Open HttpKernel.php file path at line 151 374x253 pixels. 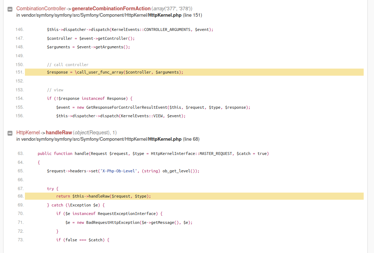pos(109,15)
